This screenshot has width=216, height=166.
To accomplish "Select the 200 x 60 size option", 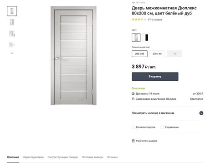I will [157, 54].
